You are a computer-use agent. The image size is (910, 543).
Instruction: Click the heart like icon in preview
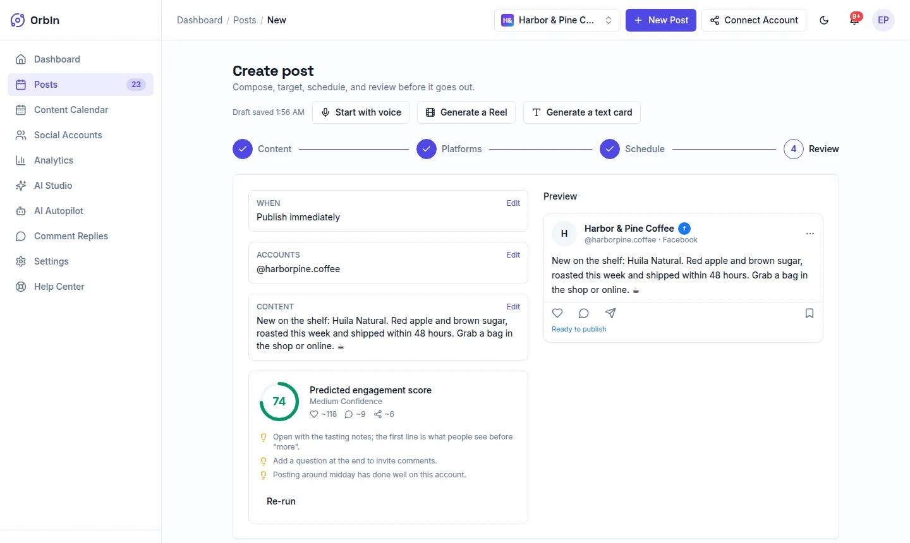coord(557,313)
